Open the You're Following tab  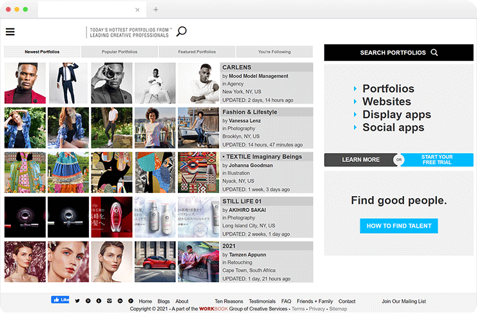274,52
